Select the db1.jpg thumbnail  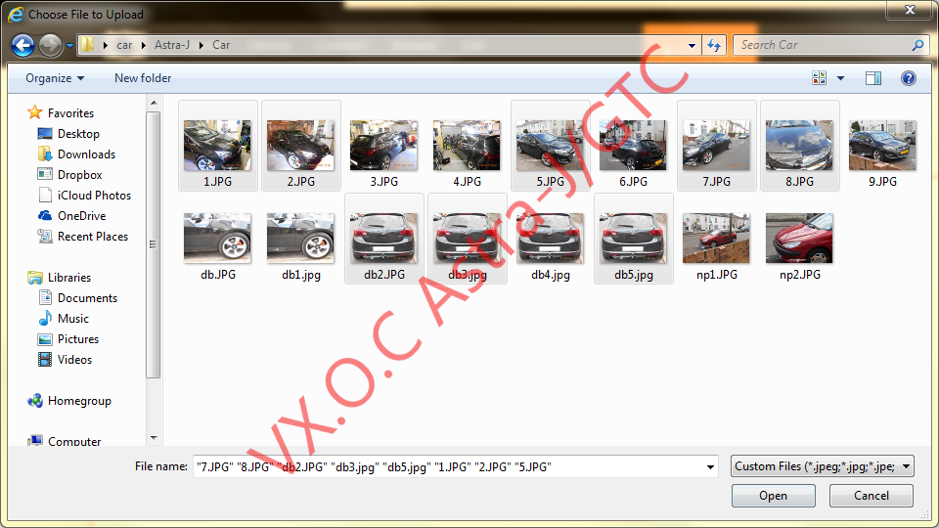pyautogui.click(x=301, y=239)
